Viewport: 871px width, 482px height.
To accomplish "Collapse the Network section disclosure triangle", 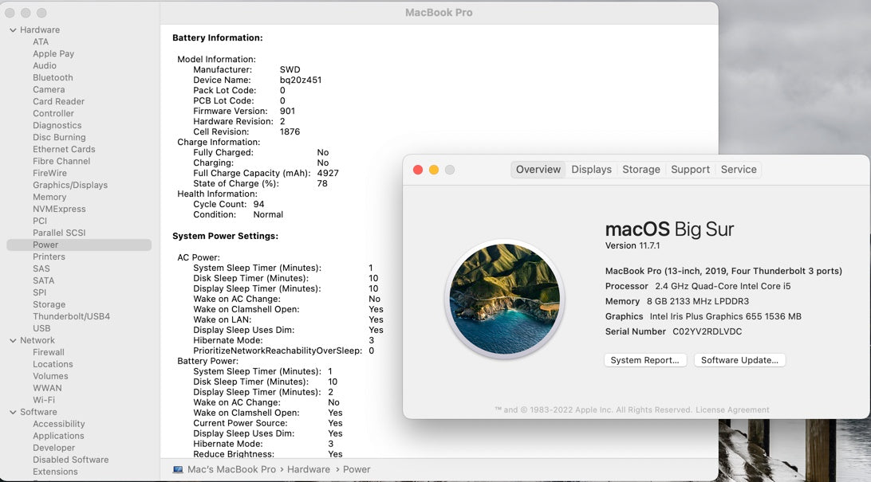I will click(x=13, y=341).
